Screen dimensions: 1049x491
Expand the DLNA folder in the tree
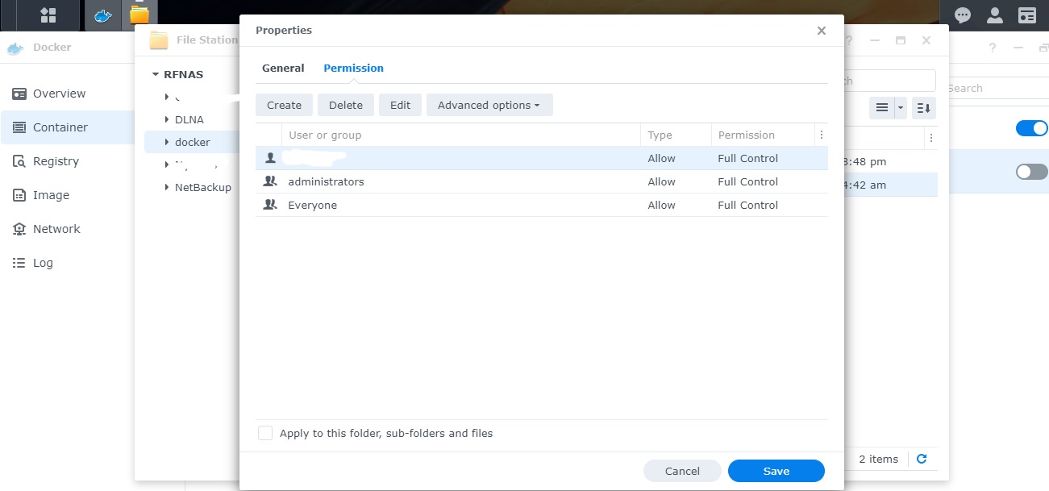click(167, 119)
